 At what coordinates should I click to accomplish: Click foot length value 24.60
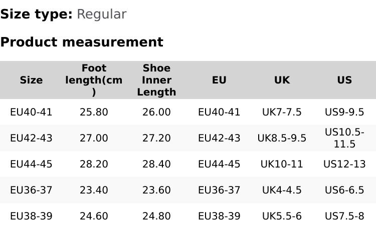[94, 216]
